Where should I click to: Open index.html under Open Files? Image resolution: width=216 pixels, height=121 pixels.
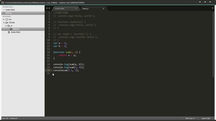coord(10,10)
